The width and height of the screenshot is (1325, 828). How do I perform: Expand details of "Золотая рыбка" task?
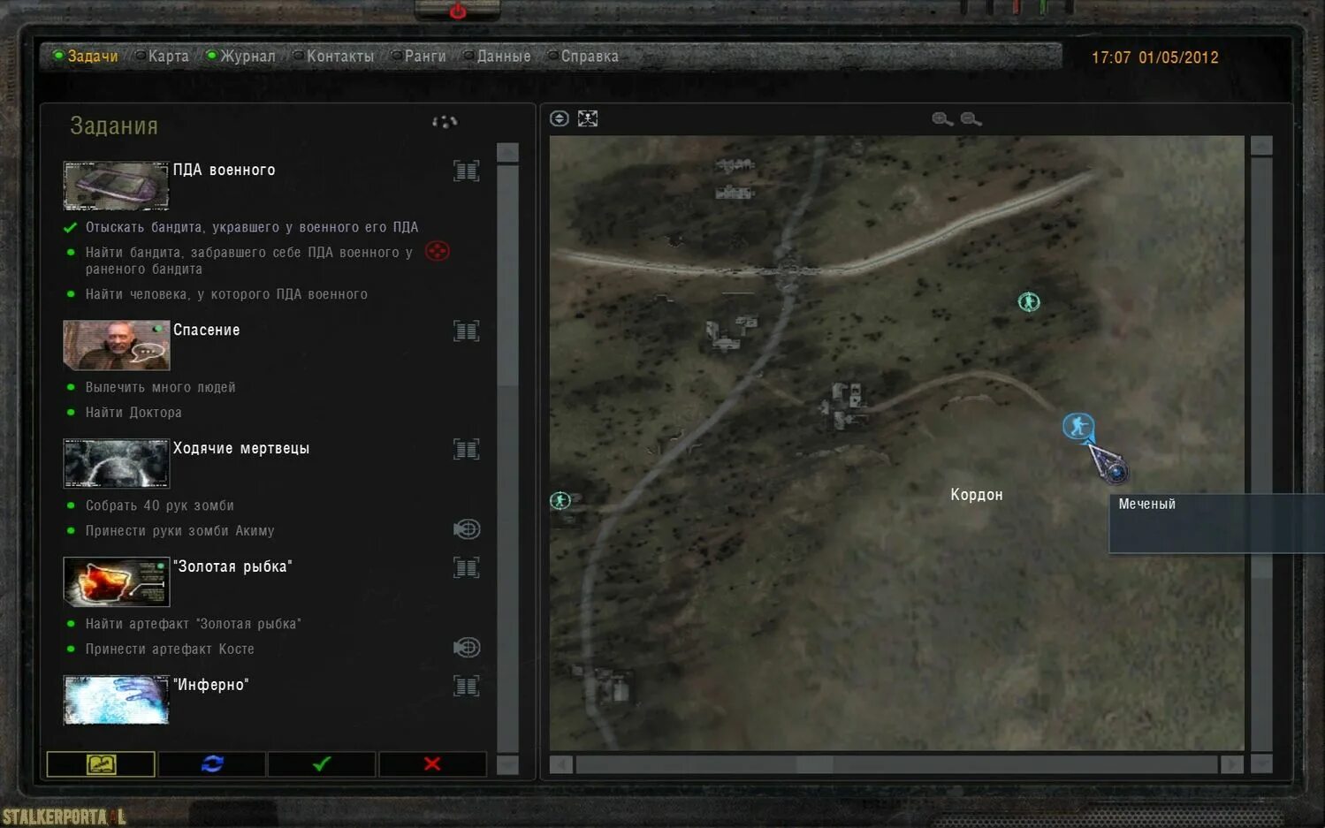point(466,567)
